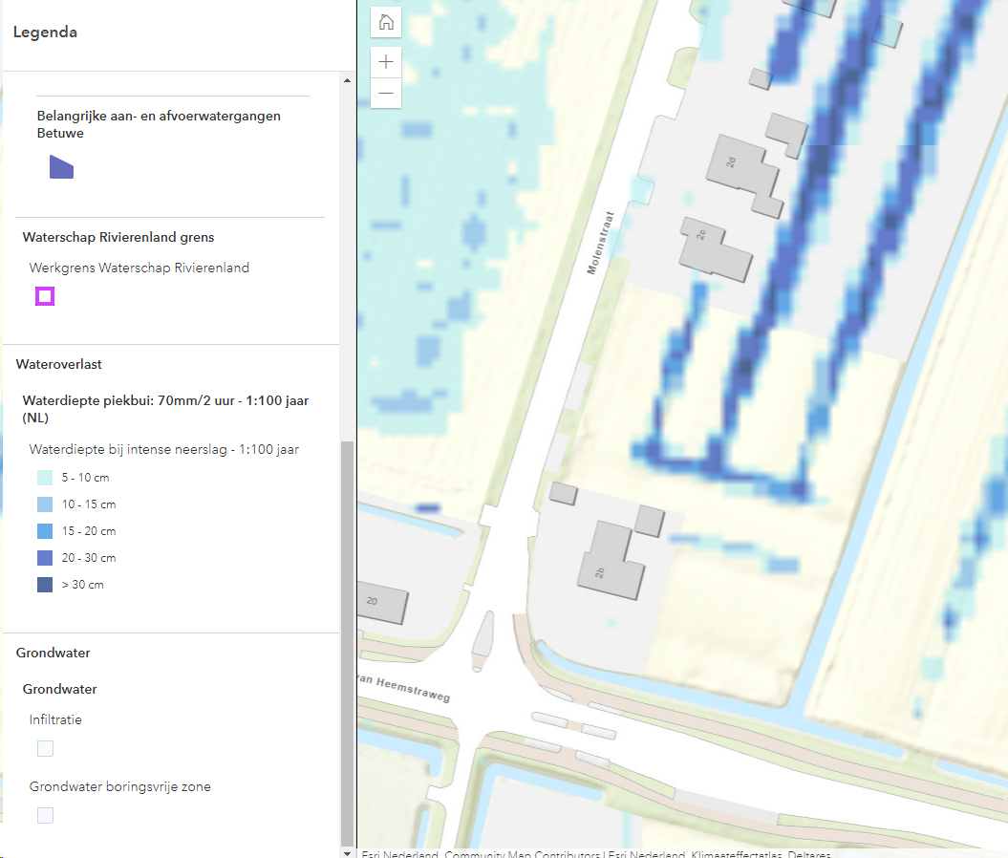Click the Legenda panel title
Screen dimensions: 1008x858
[45, 32]
